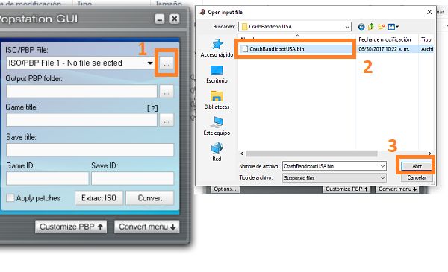Minimize the Popstation GUI window
Screen dimensions: 448x272
point(160,19)
